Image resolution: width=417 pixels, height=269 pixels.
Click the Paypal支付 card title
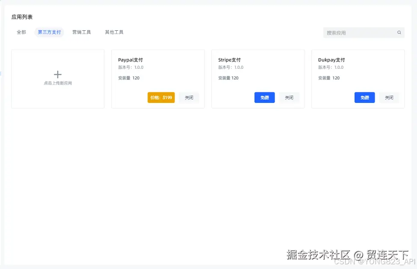130,60
